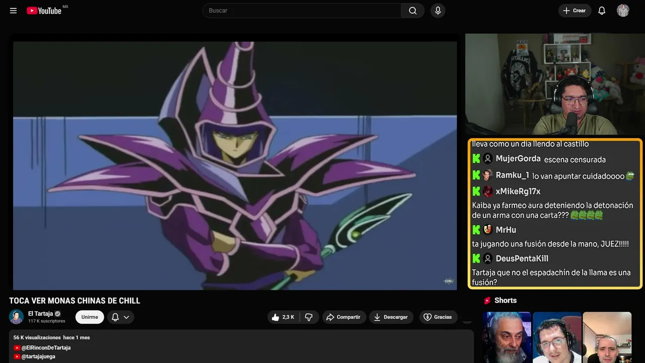
Task: Click video title TOCA VER MONAS CHINAS
Action: coord(75,301)
